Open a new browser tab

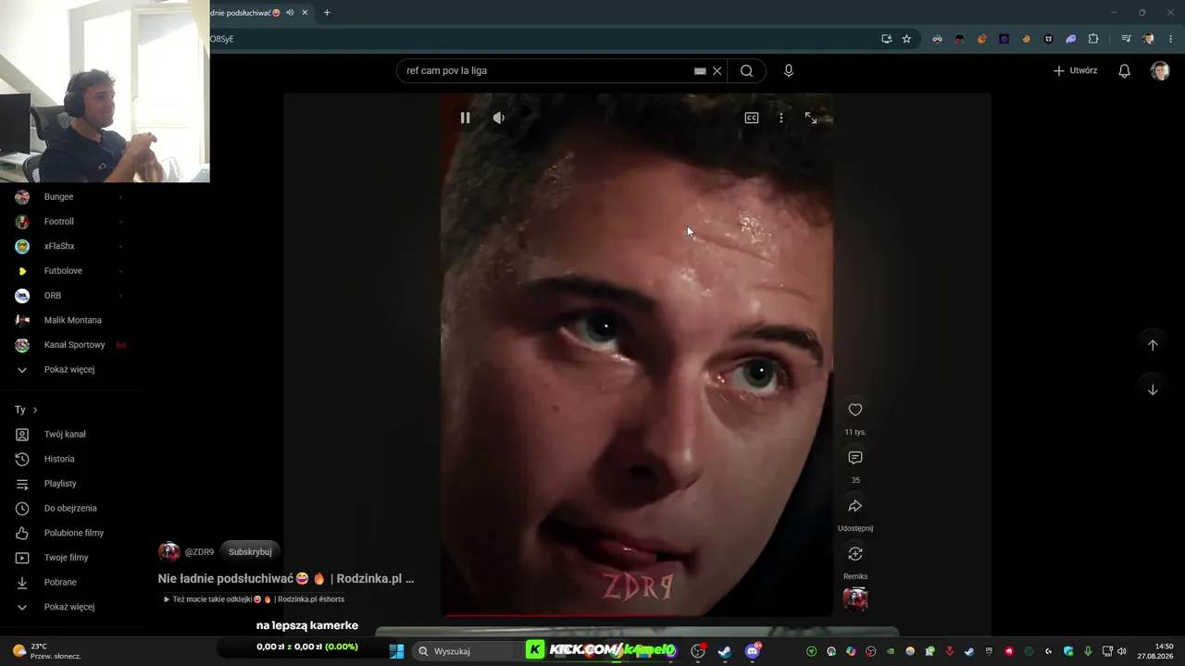point(327,13)
